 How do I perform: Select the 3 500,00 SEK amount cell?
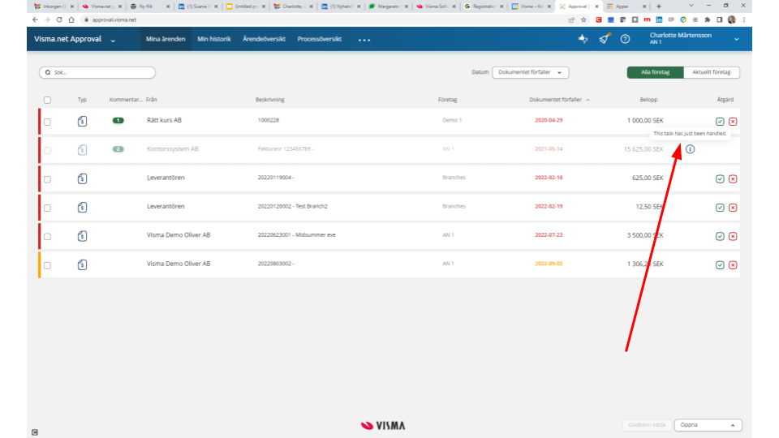(645, 235)
